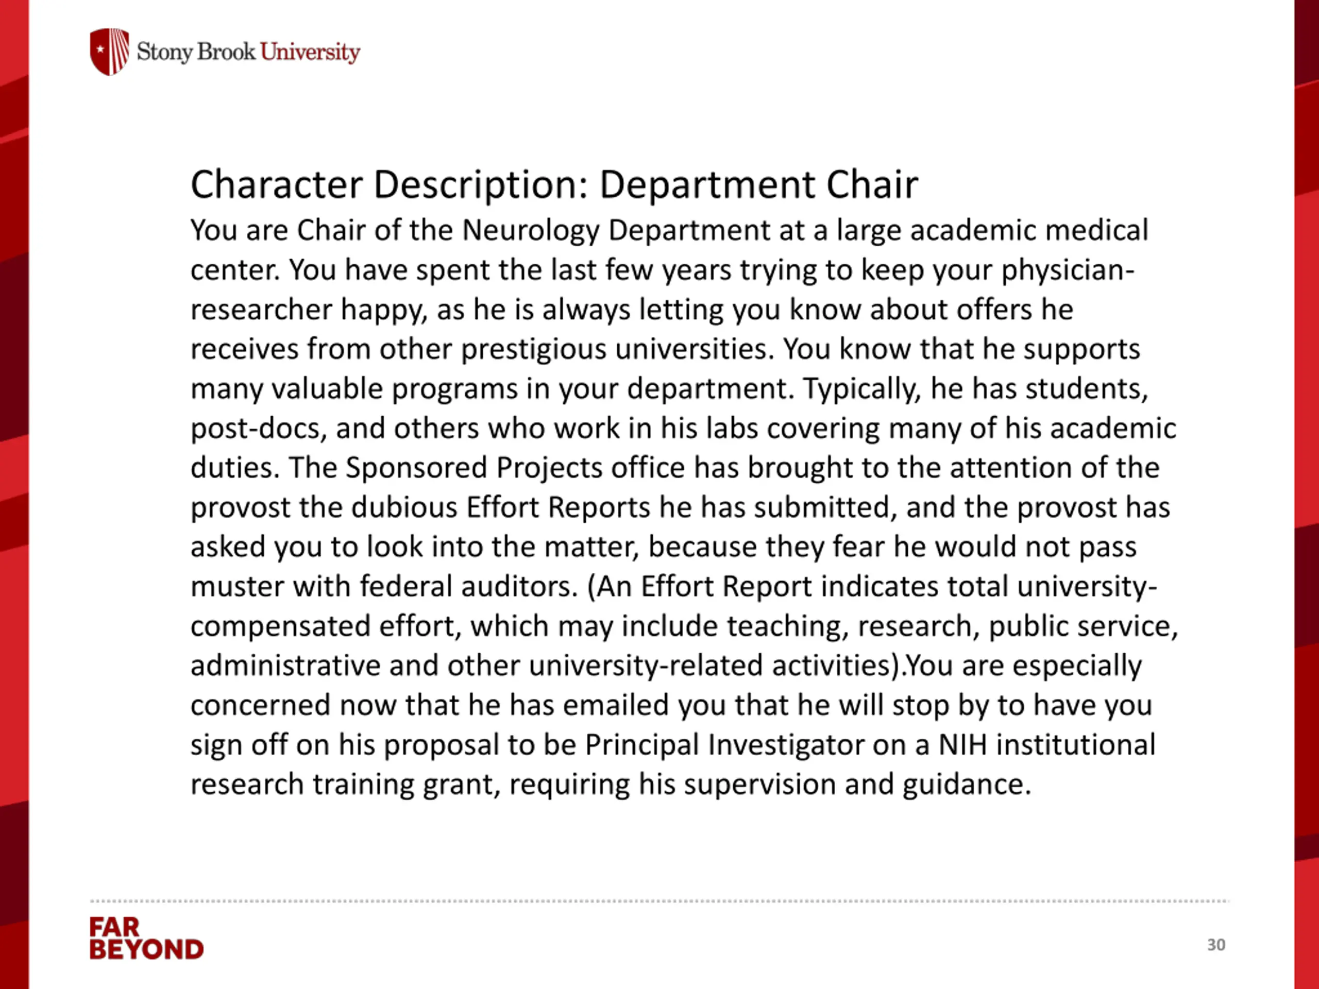Click the words supervision and guidance
Viewport: 1319px width, 989px height.
tap(857, 785)
